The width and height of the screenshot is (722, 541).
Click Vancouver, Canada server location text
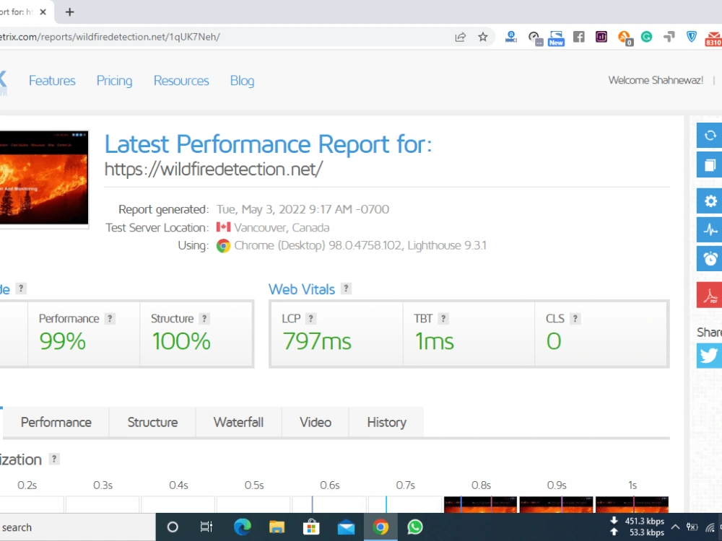point(282,228)
